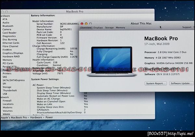The image size is (195, 137).
Task: Click the Voltage value 7975
Action: [60, 73]
